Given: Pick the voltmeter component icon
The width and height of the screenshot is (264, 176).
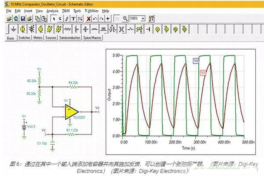Looking at the screenshot, I should pyautogui.click(x=50, y=29).
